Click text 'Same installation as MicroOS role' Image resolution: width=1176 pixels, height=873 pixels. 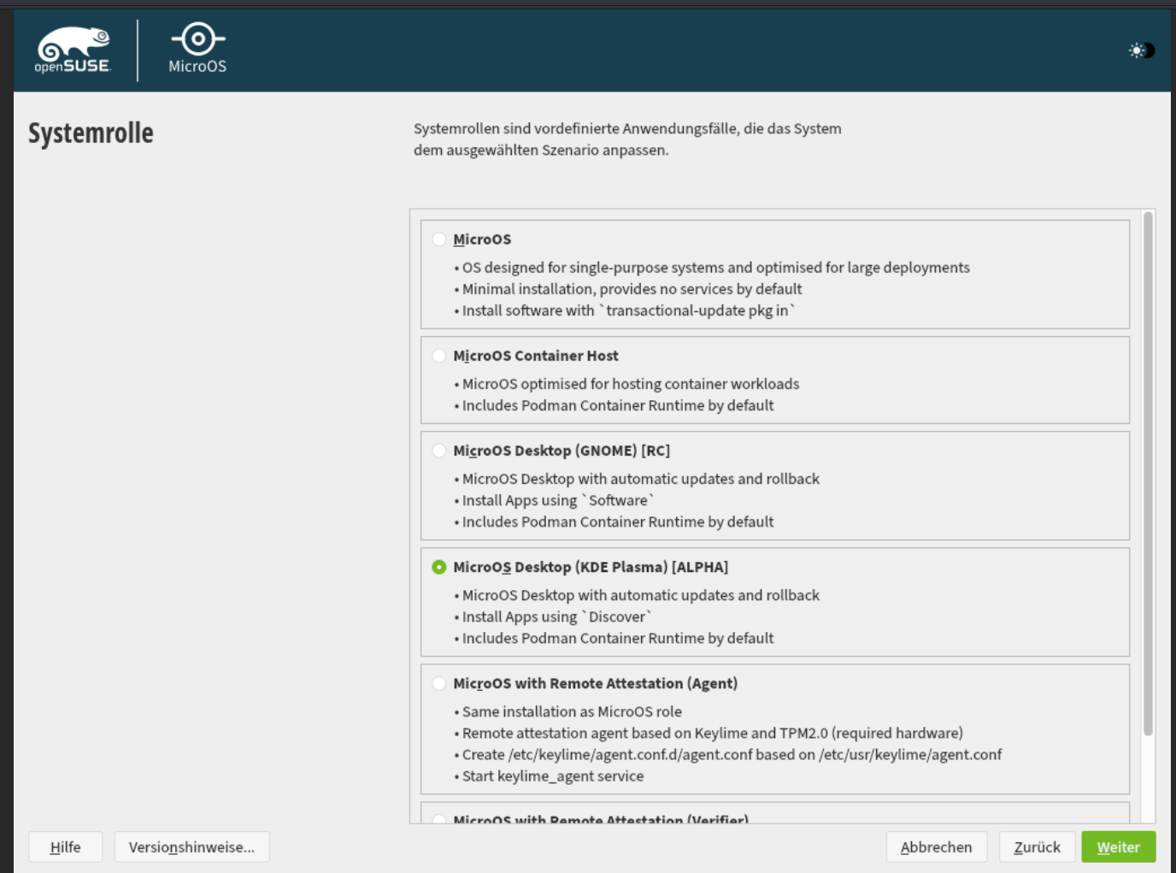pos(572,711)
